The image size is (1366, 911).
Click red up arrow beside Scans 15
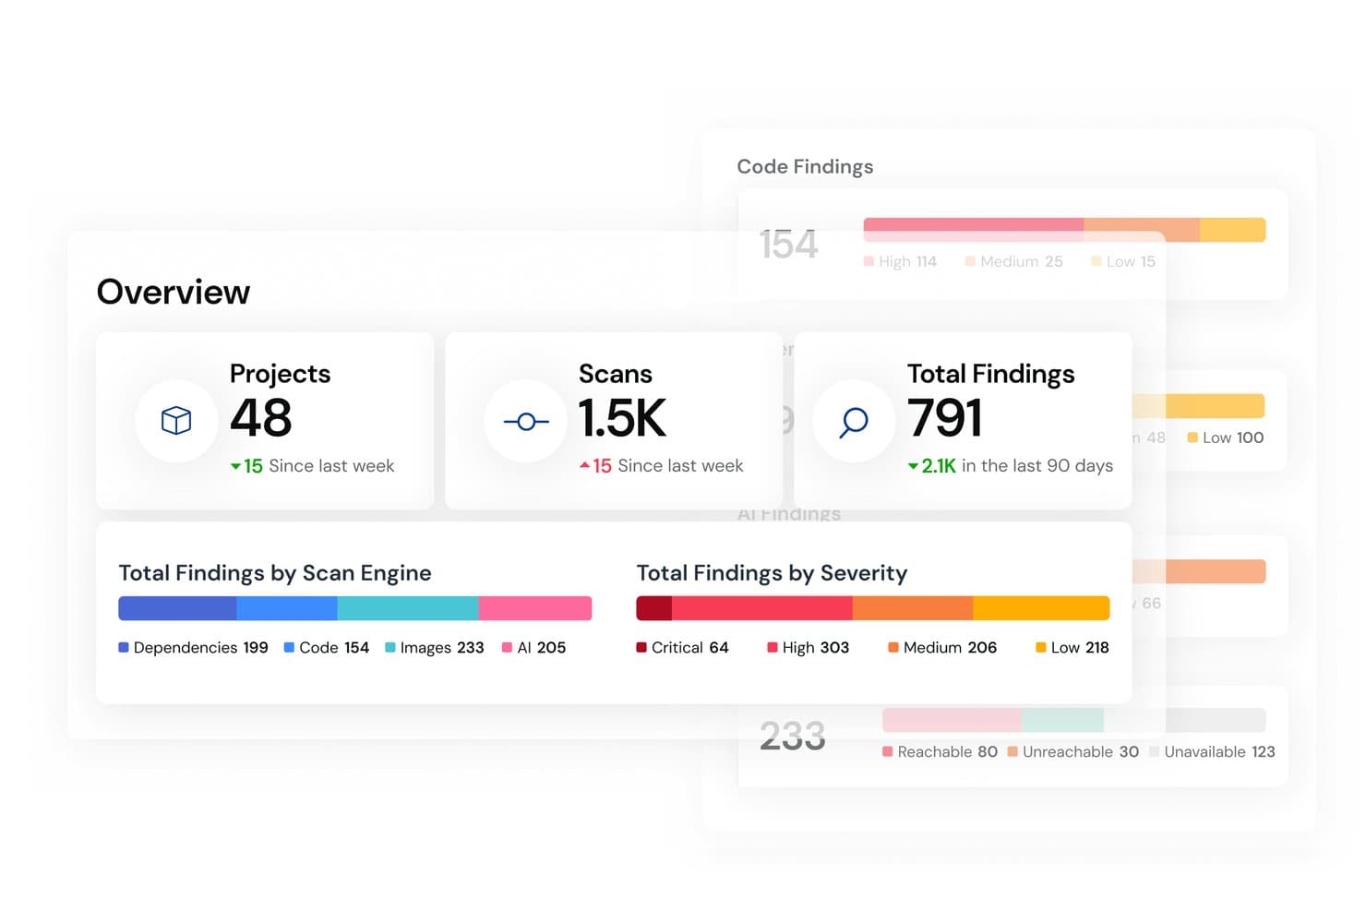click(584, 465)
